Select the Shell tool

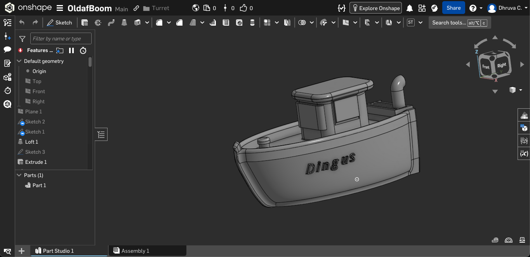(x=226, y=23)
